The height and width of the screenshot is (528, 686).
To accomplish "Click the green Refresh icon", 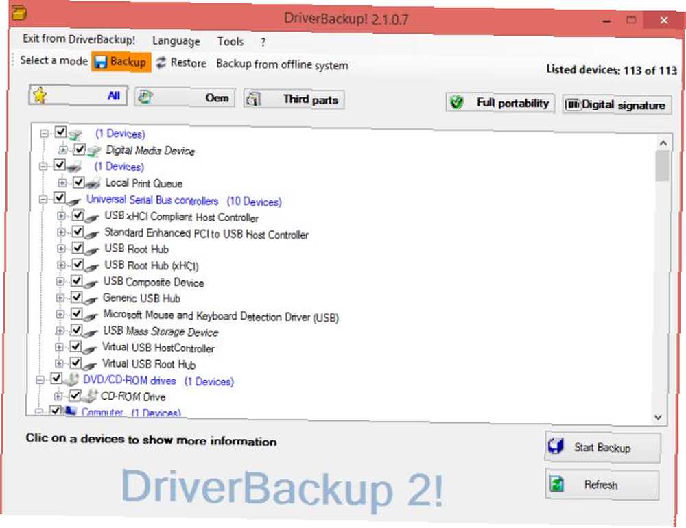I will (x=557, y=484).
